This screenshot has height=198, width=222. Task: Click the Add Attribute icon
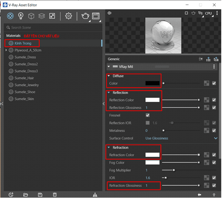point(209,59)
